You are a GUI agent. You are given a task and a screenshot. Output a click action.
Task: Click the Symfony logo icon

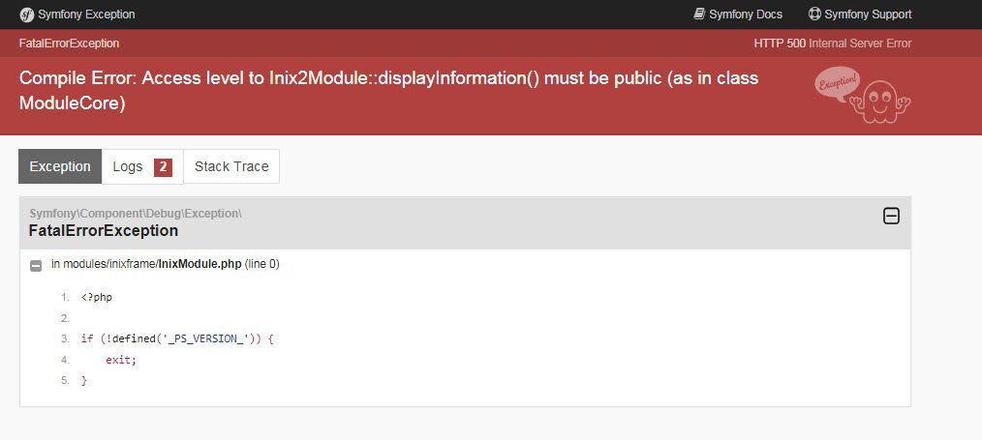click(27, 15)
